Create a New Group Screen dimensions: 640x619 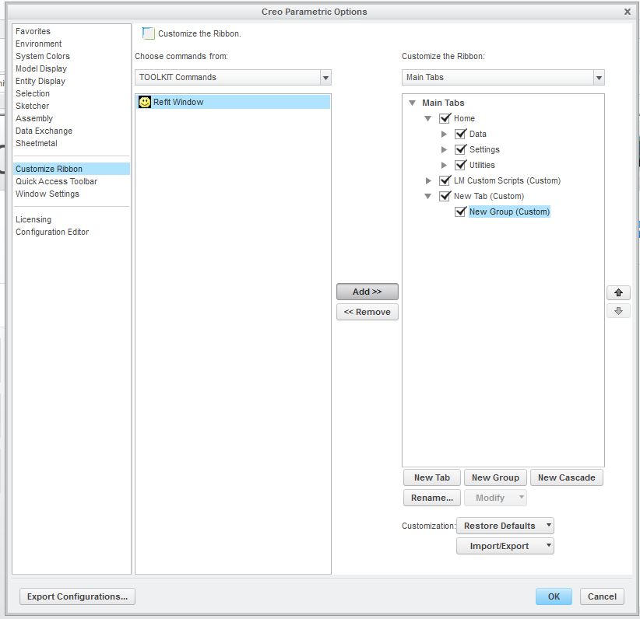(495, 477)
